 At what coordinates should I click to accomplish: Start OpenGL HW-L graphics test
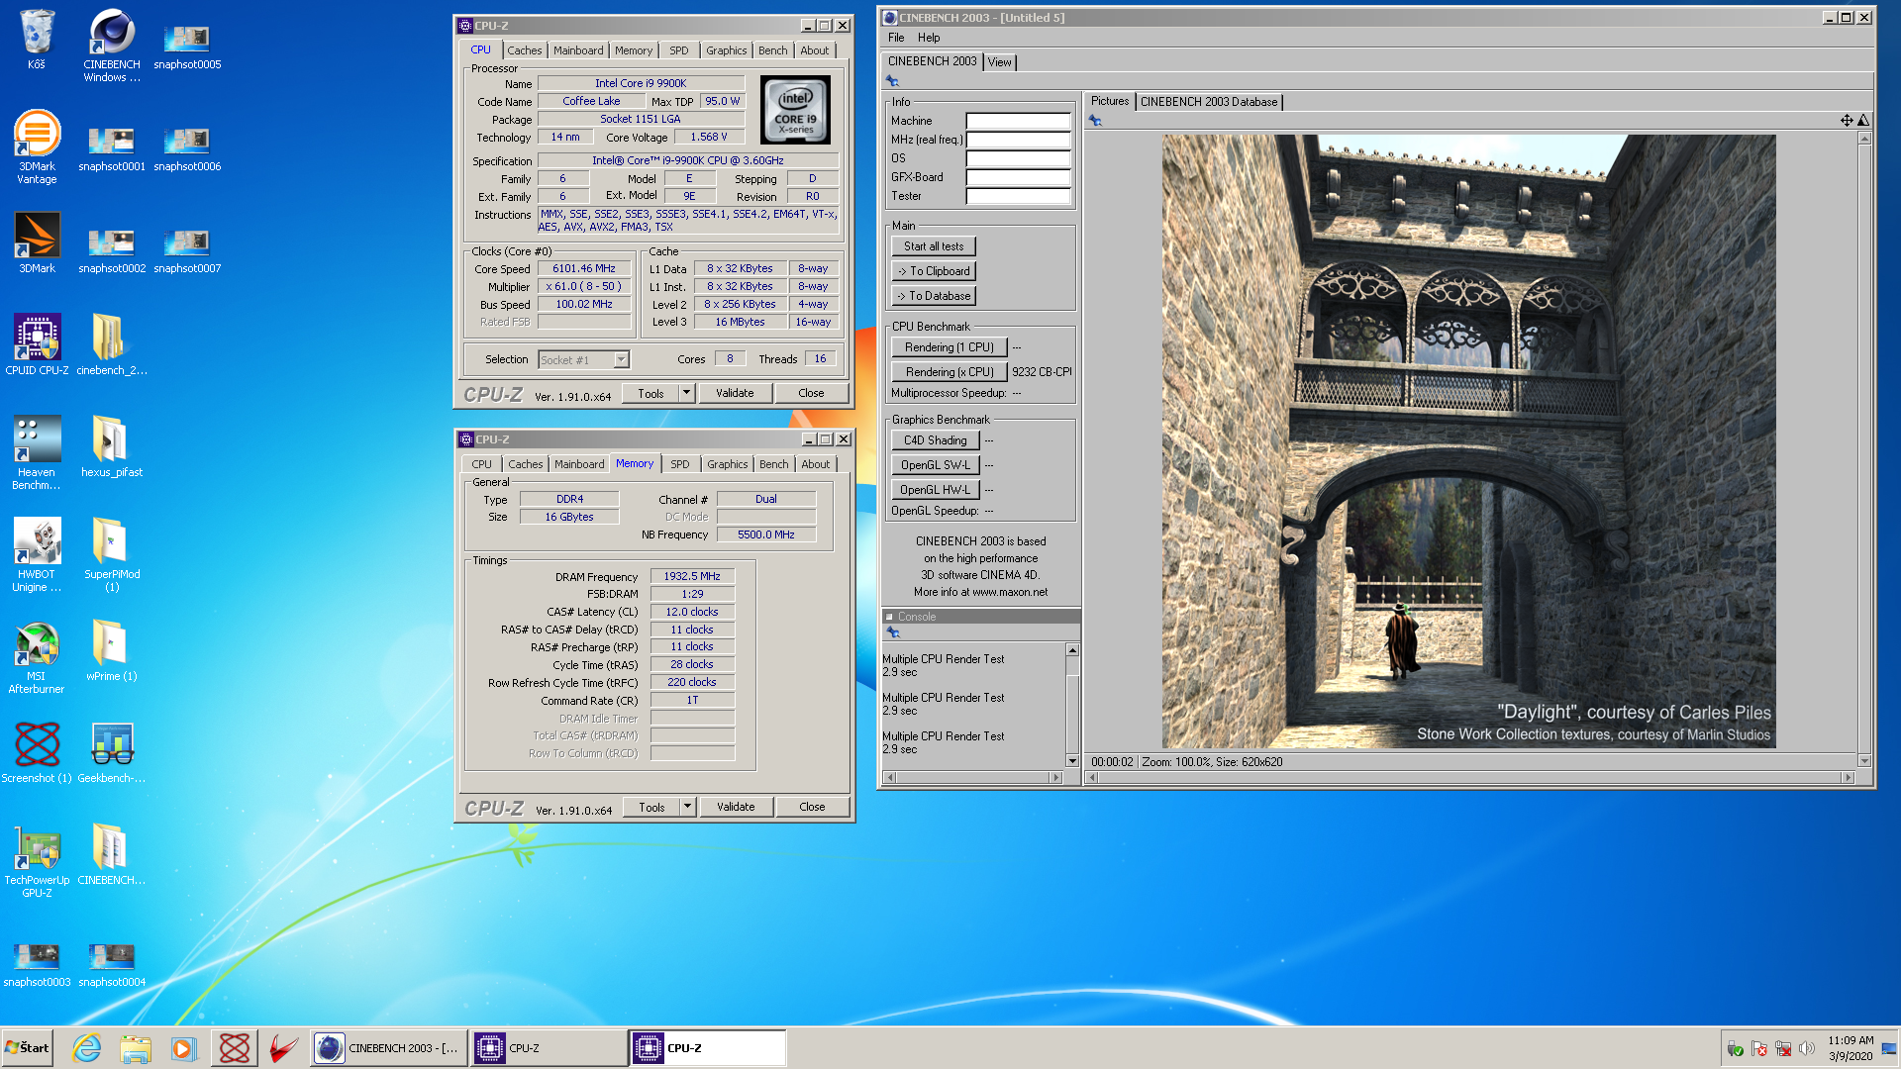tap(936, 490)
